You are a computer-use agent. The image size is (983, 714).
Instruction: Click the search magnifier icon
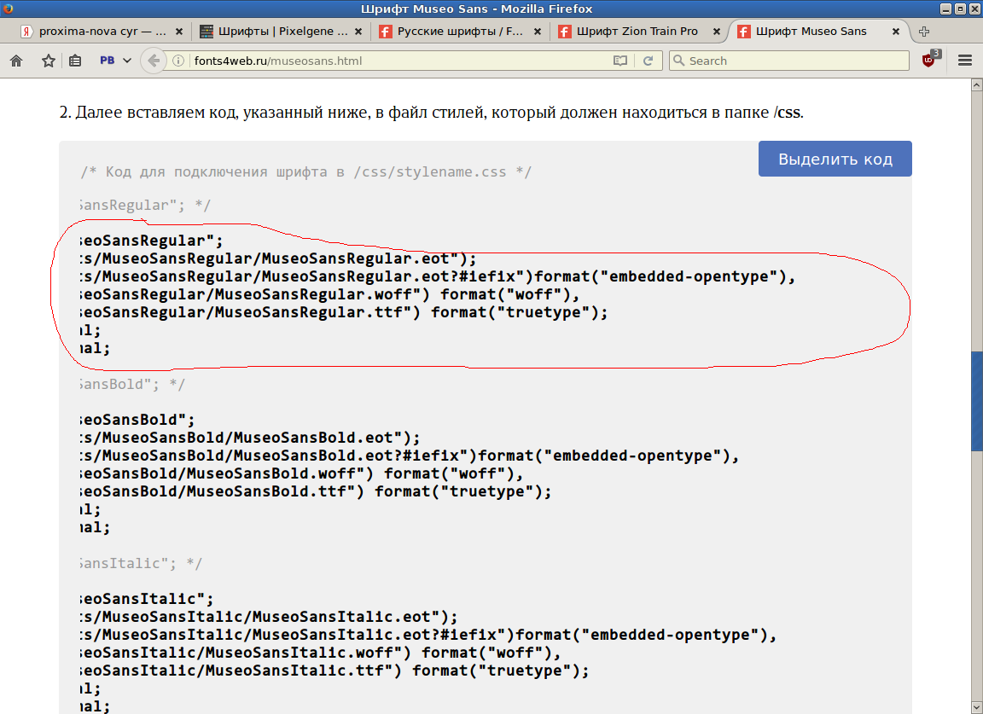pyautogui.click(x=678, y=61)
